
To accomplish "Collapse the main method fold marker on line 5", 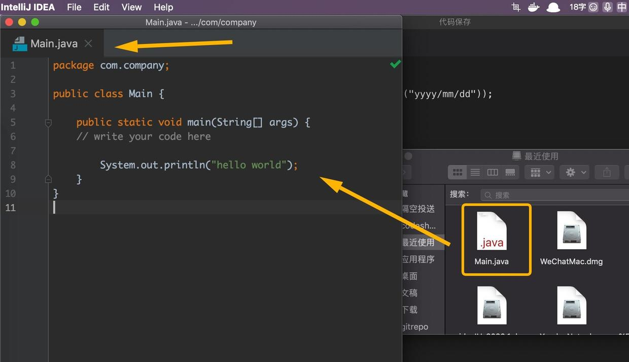I will [48, 123].
